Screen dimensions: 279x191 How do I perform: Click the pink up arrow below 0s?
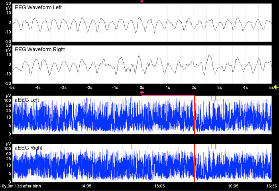click(x=142, y=93)
